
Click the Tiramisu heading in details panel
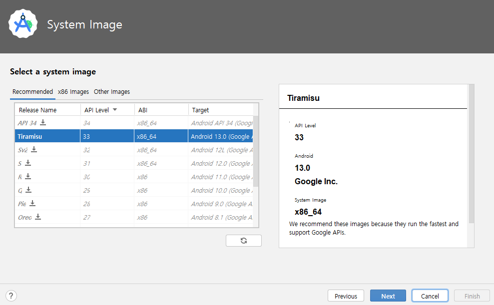[x=303, y=98]
